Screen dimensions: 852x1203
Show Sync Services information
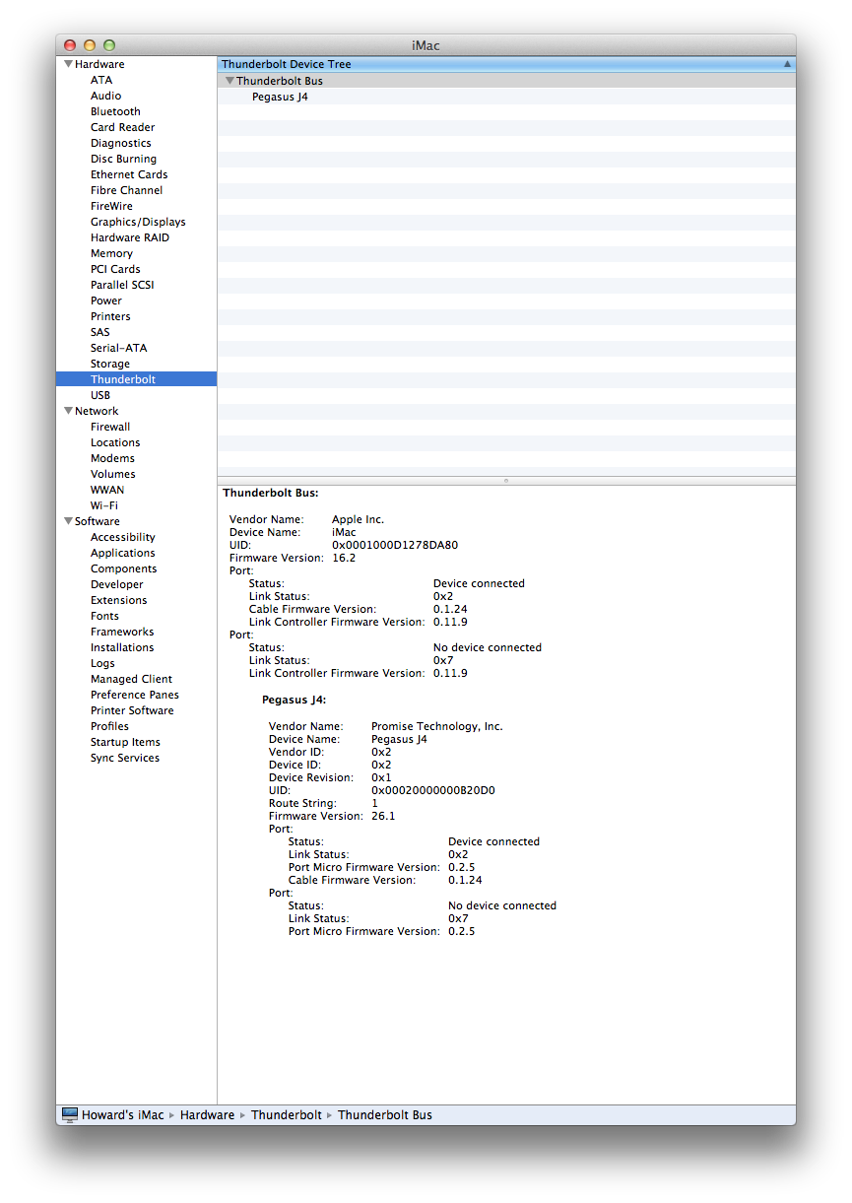125,758
